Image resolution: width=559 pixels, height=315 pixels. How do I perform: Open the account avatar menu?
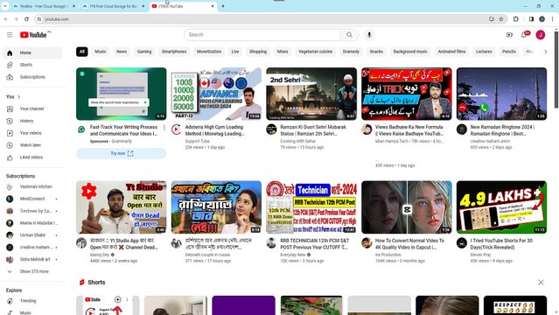click(x=541, y=35)
